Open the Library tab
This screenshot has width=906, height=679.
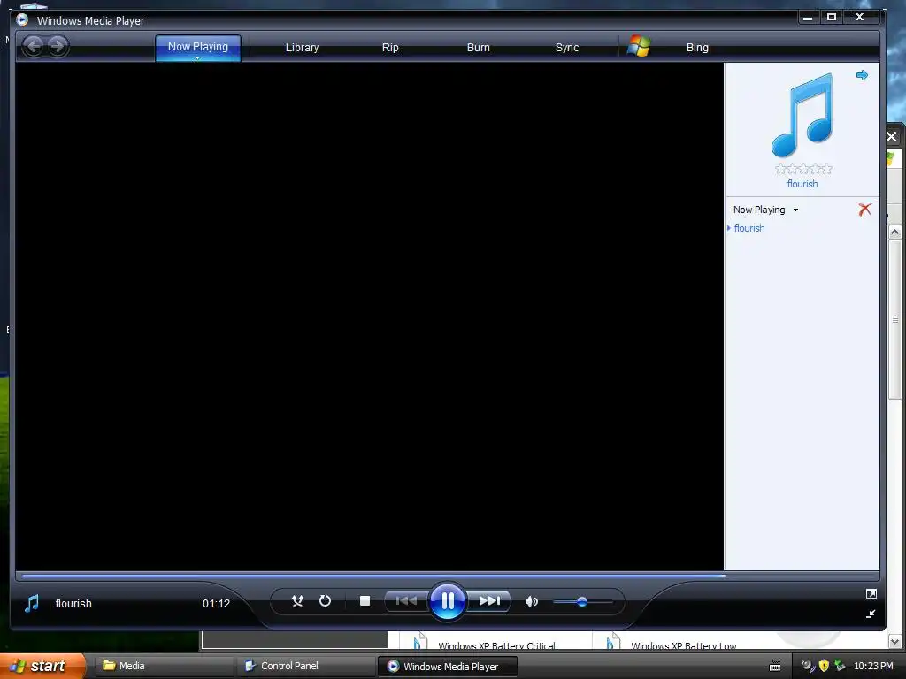coord(303,48)
